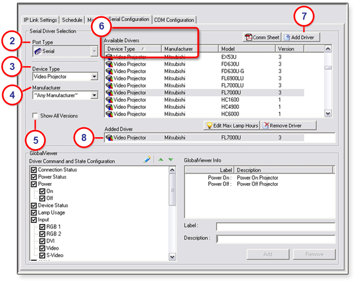This screenshot has width=355, height=281.
Task: Click the green move-up arrow icon
Action: pos(161,160)
